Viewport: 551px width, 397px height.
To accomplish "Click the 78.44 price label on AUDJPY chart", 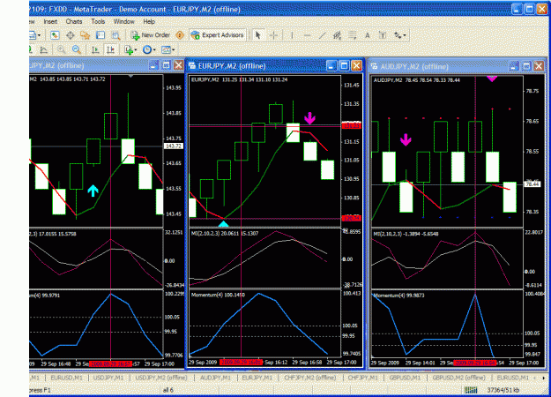I will click(532, 184).
